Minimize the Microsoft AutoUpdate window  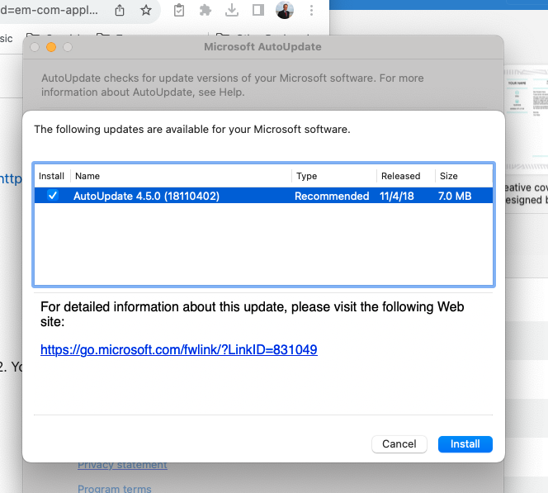click(51, 47)
